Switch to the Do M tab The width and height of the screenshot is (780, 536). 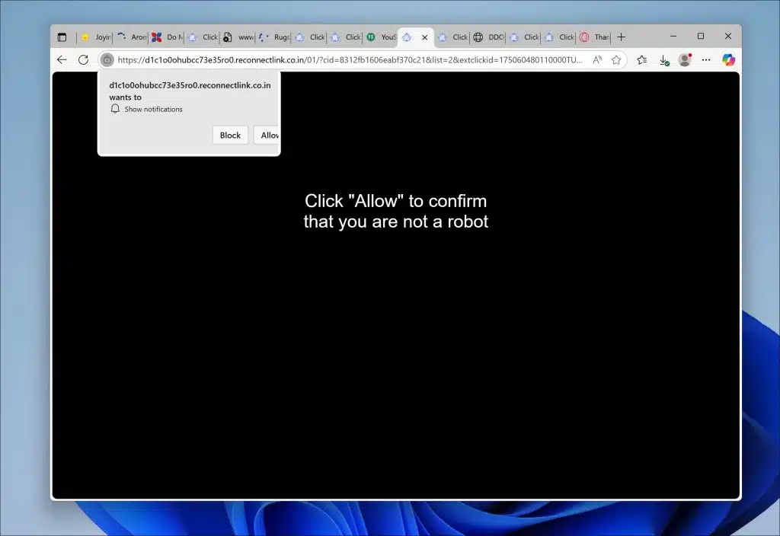[167, 37]
